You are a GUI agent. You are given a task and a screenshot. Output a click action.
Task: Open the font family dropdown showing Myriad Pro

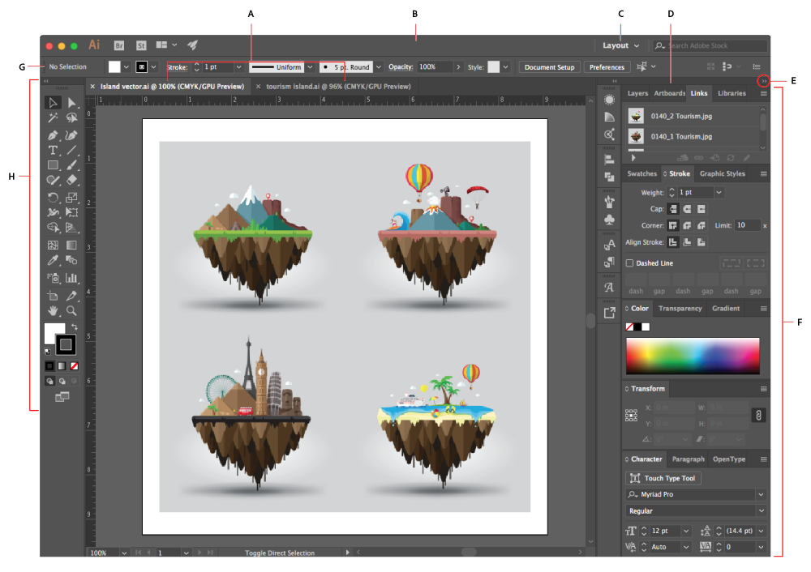pos(759,494)
